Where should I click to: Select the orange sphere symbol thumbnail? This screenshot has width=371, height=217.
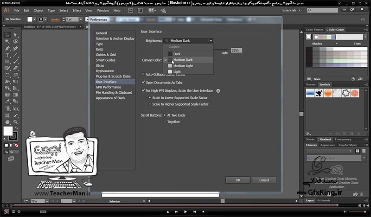click(x=328, y=93)
